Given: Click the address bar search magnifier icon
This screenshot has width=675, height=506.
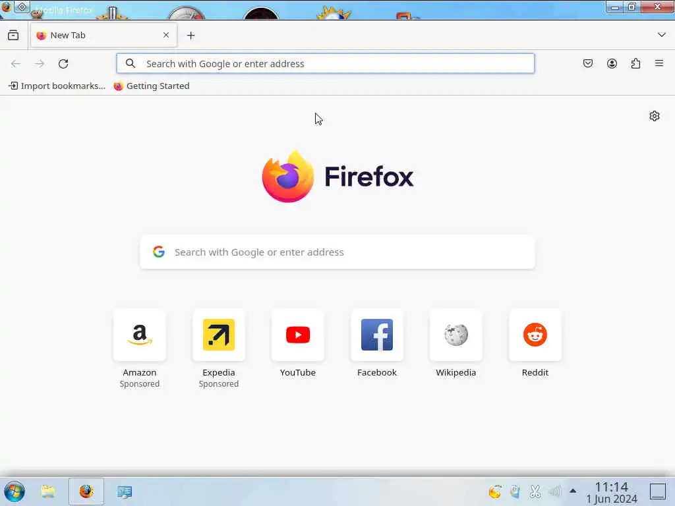Looking at the screenshot, I should click(x=131, y=64).
